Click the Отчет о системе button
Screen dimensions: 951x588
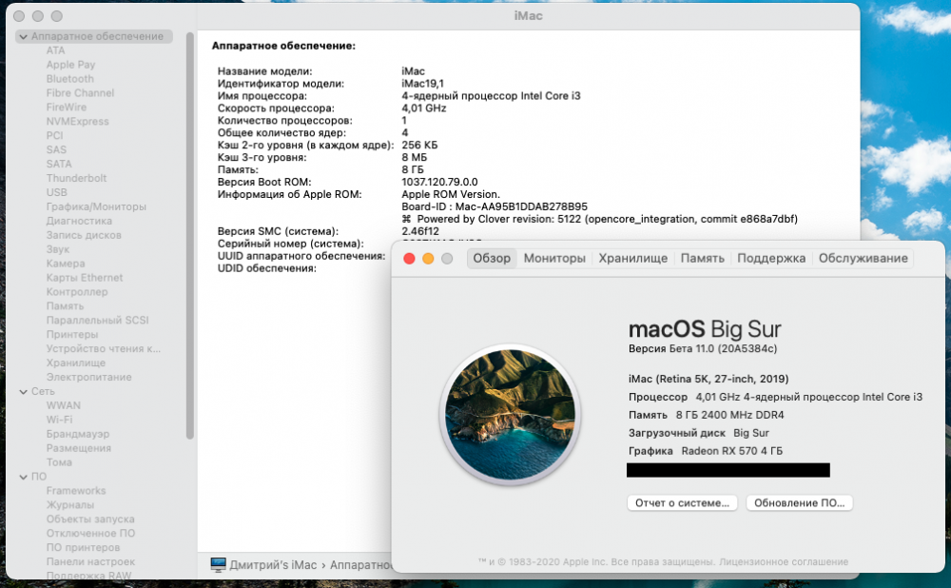[x=682, y=502]
